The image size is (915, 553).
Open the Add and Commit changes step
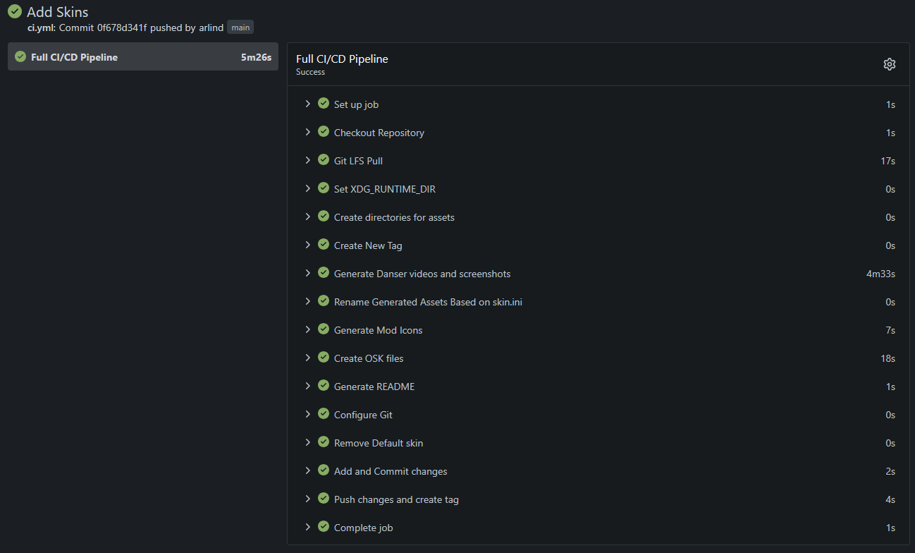click(391, 471)
